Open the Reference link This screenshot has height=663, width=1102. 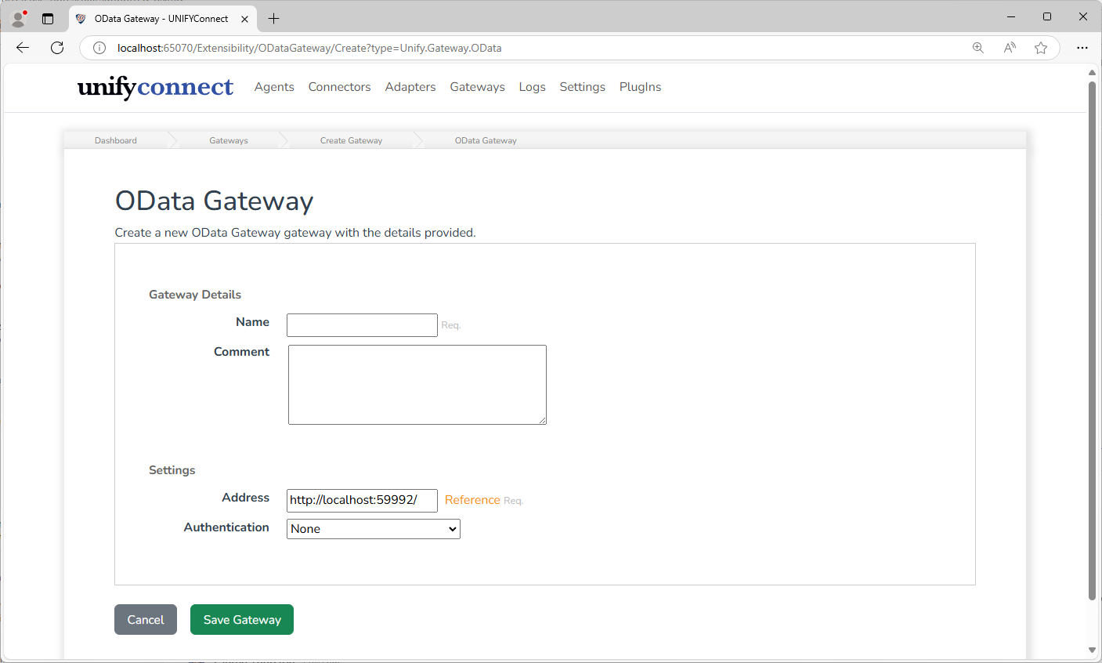coord(472,500)
